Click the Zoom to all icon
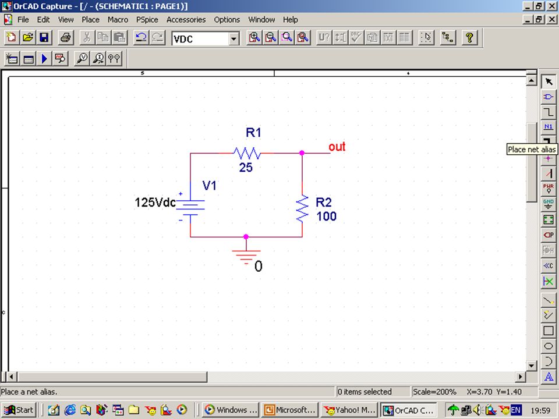This screenshot has height=419, width=559. 303,37
